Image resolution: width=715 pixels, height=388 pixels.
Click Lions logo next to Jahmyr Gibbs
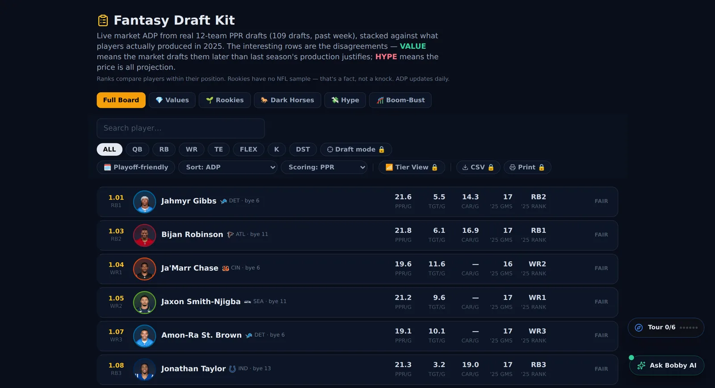[x=223, y=201]
